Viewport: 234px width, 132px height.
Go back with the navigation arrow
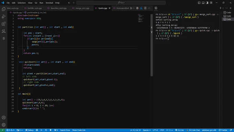pos(69,3)
